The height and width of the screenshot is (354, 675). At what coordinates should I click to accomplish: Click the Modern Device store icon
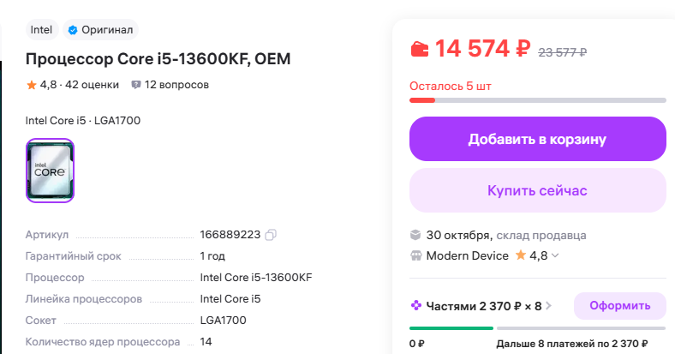(x=415, y=255)
